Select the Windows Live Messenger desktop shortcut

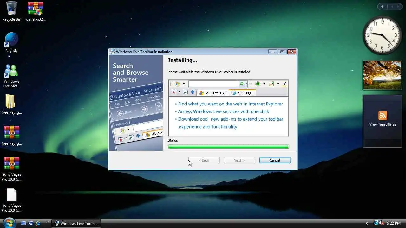(11, 76)
